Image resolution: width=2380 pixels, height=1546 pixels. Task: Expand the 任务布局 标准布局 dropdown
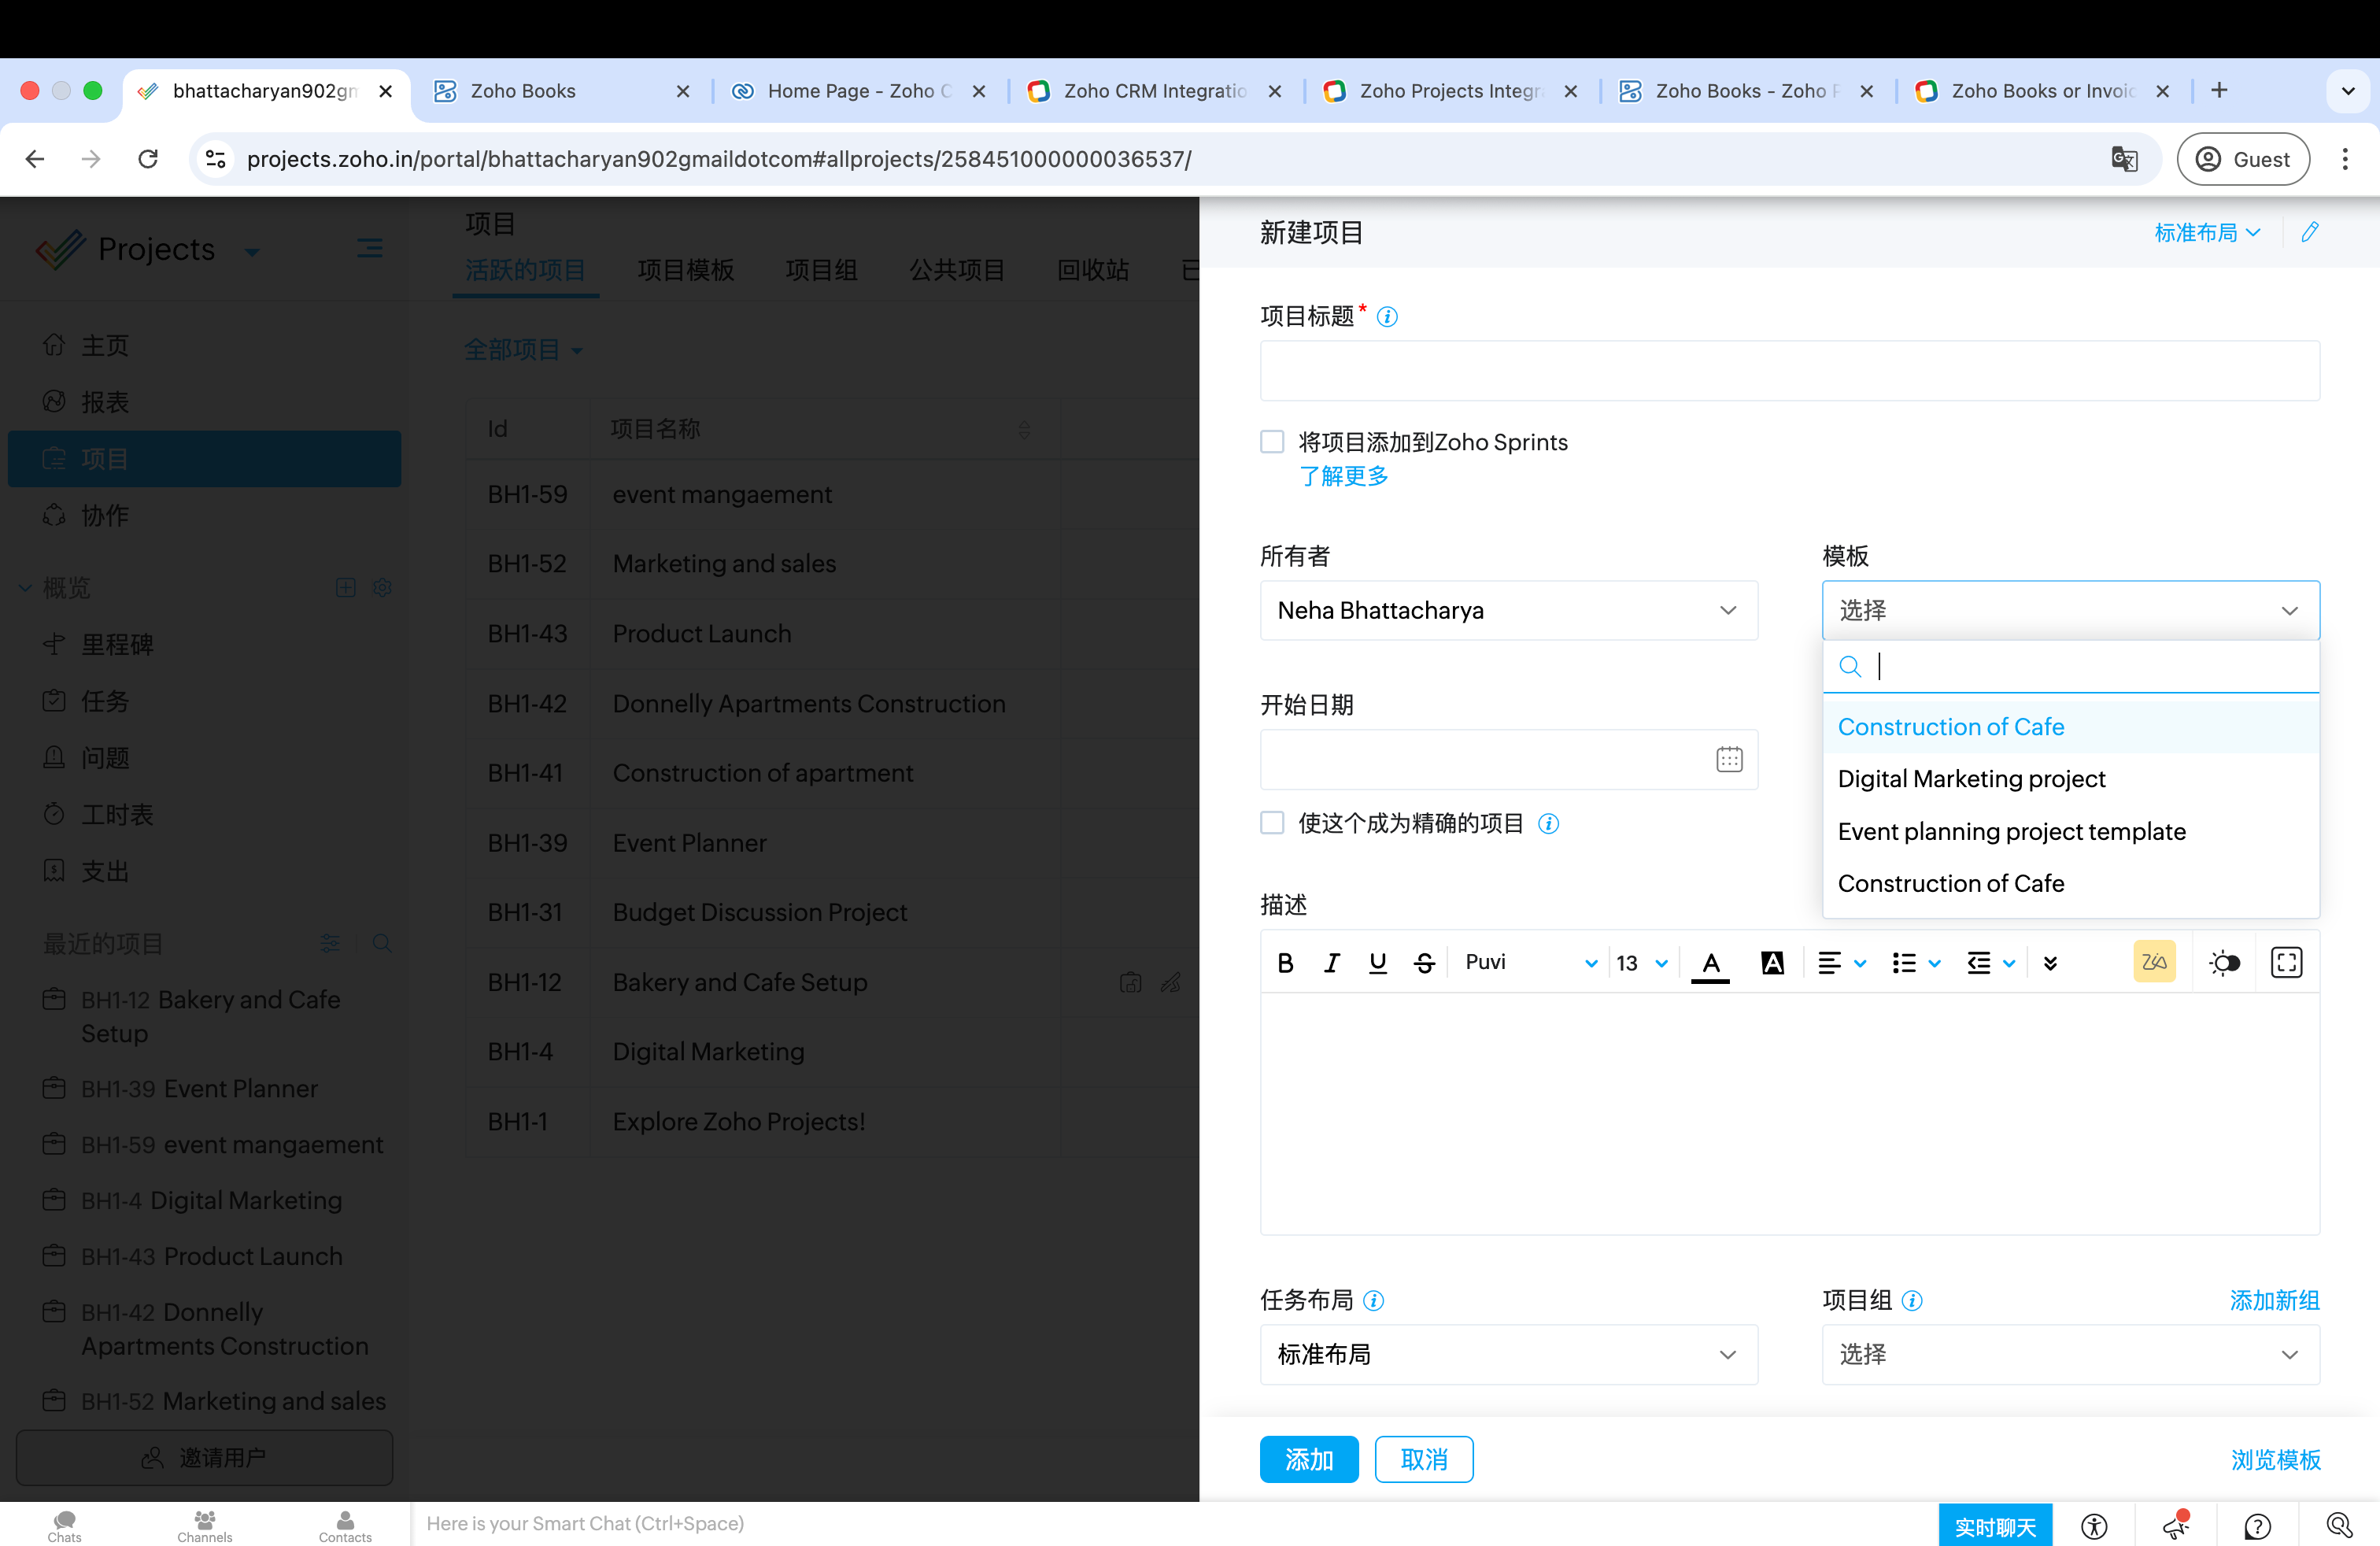click(1508, 1354)
